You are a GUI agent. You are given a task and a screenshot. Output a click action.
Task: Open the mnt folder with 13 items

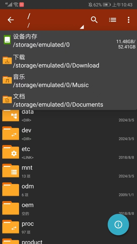pyautogui.click(x=68, y=171)
